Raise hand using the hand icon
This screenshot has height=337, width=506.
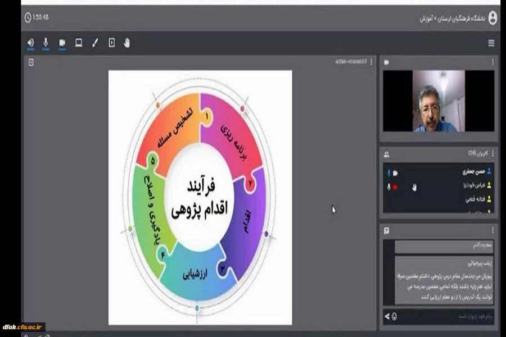[126, 43]
